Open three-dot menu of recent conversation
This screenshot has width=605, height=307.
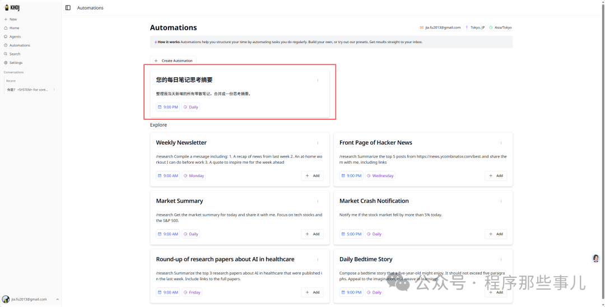click(x=54, y=90)
